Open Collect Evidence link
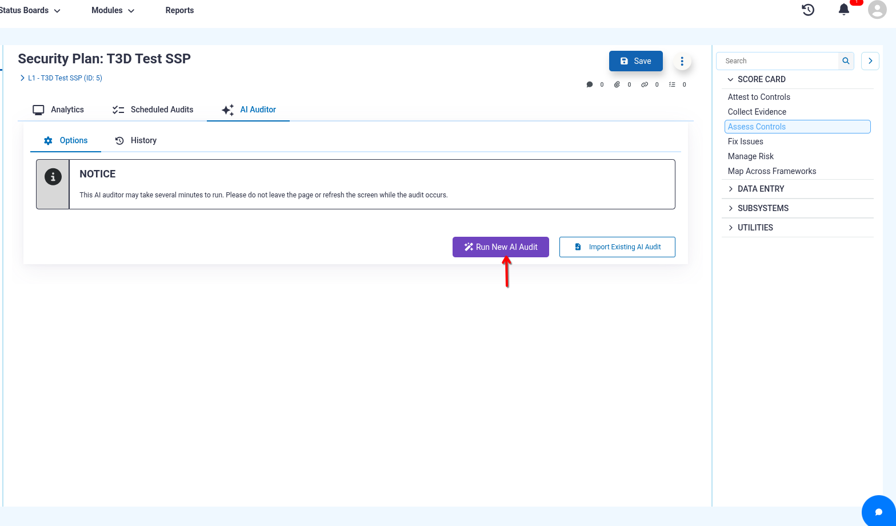 [757, 112]
